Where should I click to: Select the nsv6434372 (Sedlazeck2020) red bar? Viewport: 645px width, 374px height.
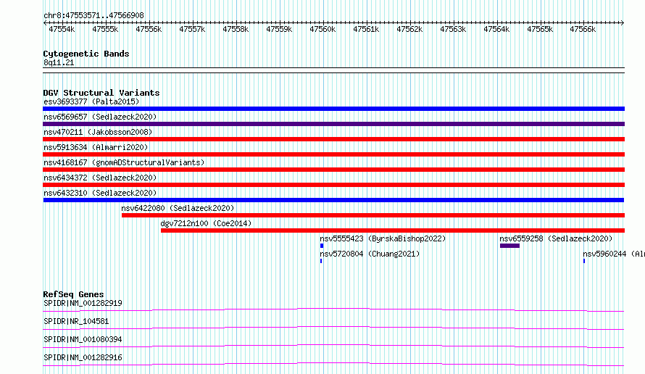click(x=333, y=185)
